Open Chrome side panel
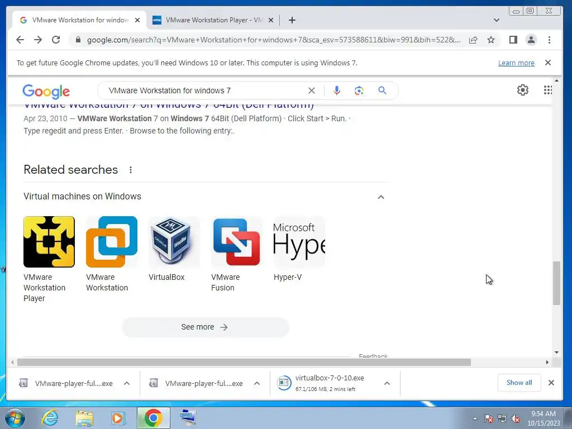This screenshot has width=572, height=429. 513,40
